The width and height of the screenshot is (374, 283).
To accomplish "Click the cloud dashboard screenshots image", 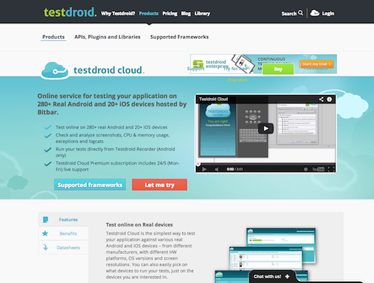I will coord(265,255).
